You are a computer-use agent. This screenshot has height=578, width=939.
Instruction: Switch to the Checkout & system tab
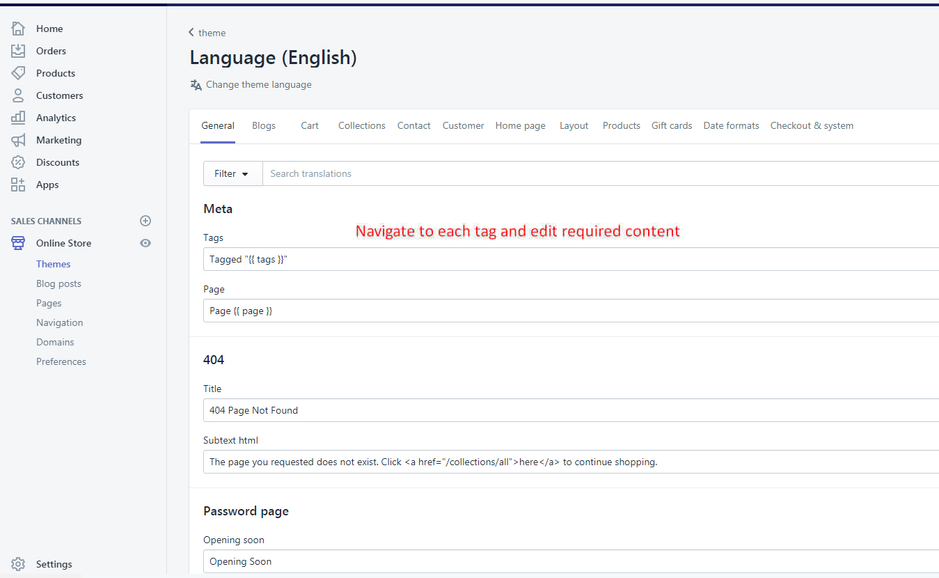coord(812,126)
